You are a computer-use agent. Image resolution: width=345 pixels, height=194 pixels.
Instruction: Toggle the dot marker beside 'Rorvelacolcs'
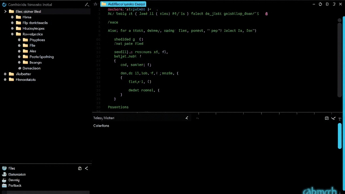12,34
